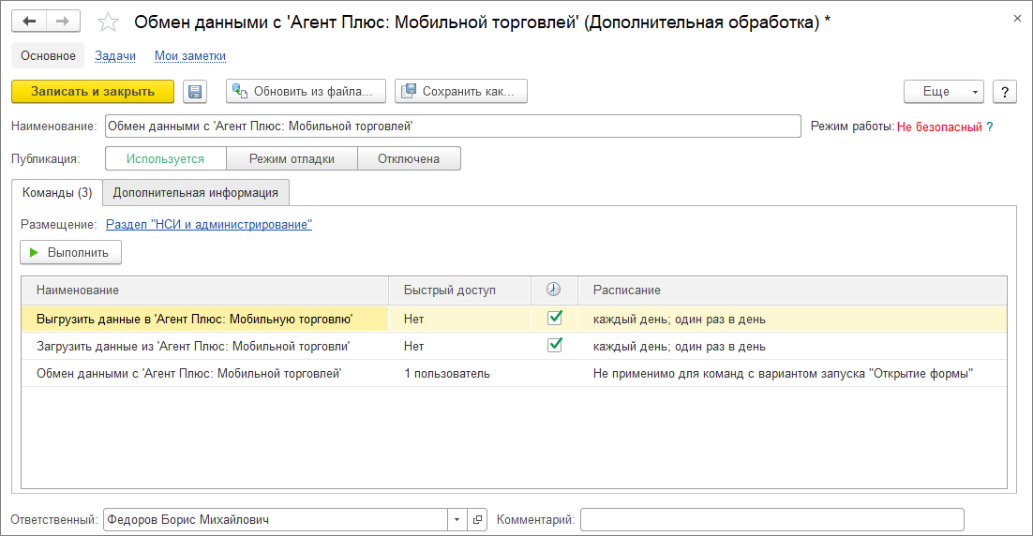The height and width of the screenshot is (536, 1033).
Task: Click the Наименование input field
Action: pos(453,127)
